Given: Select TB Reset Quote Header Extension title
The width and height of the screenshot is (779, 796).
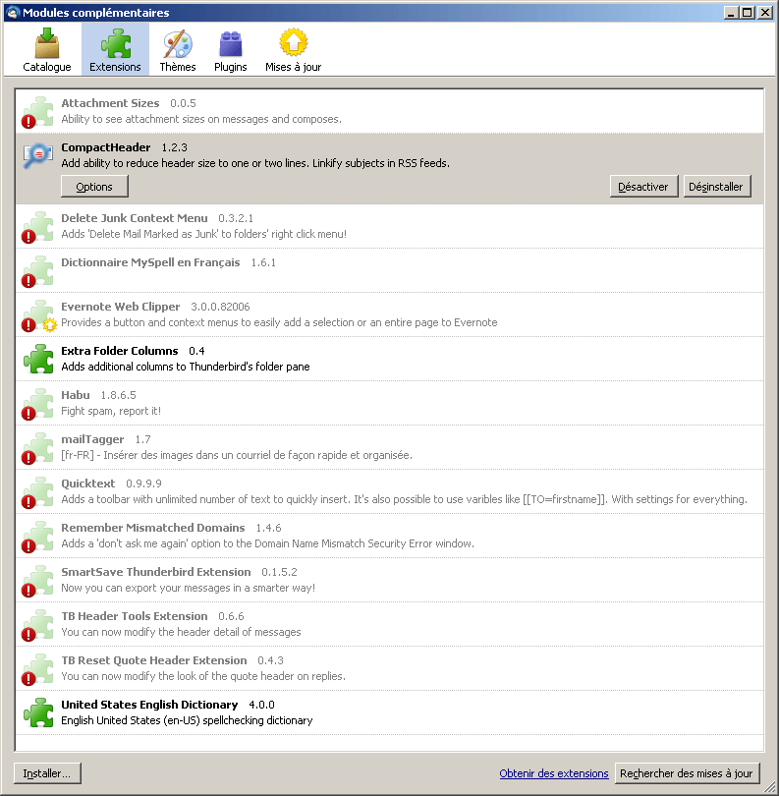Looking at the screenshot, I should click(x=154, y=660).
